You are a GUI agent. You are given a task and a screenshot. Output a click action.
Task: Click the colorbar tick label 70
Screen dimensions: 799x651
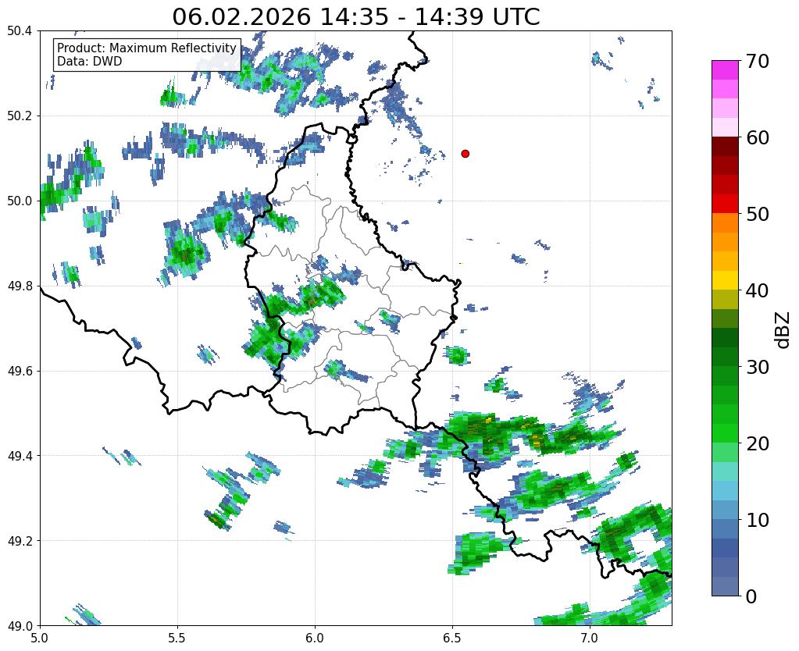coord(757,61)
